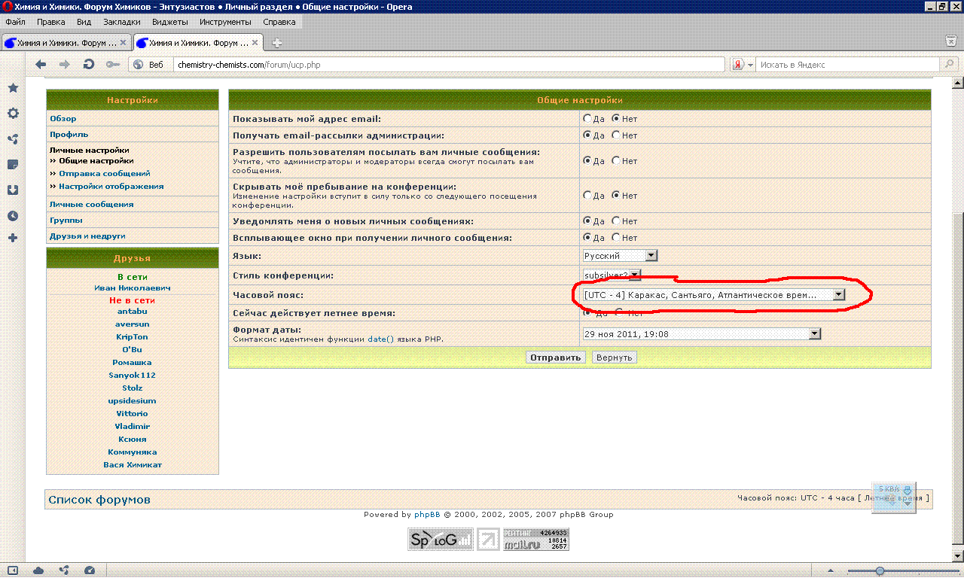Adjust the zoom slider in status bar
The width and height of the screenshot is (964, 578).
[880, 570]
